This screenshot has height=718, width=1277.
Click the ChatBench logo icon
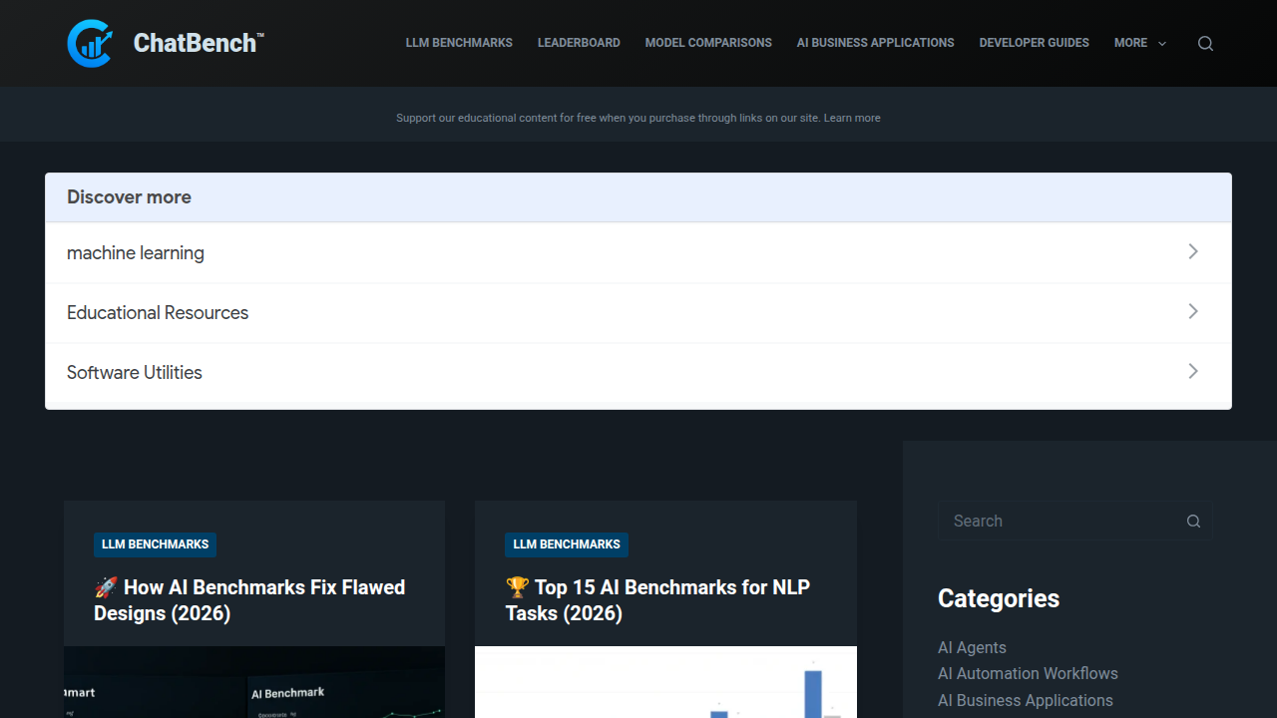pos(90,43)
